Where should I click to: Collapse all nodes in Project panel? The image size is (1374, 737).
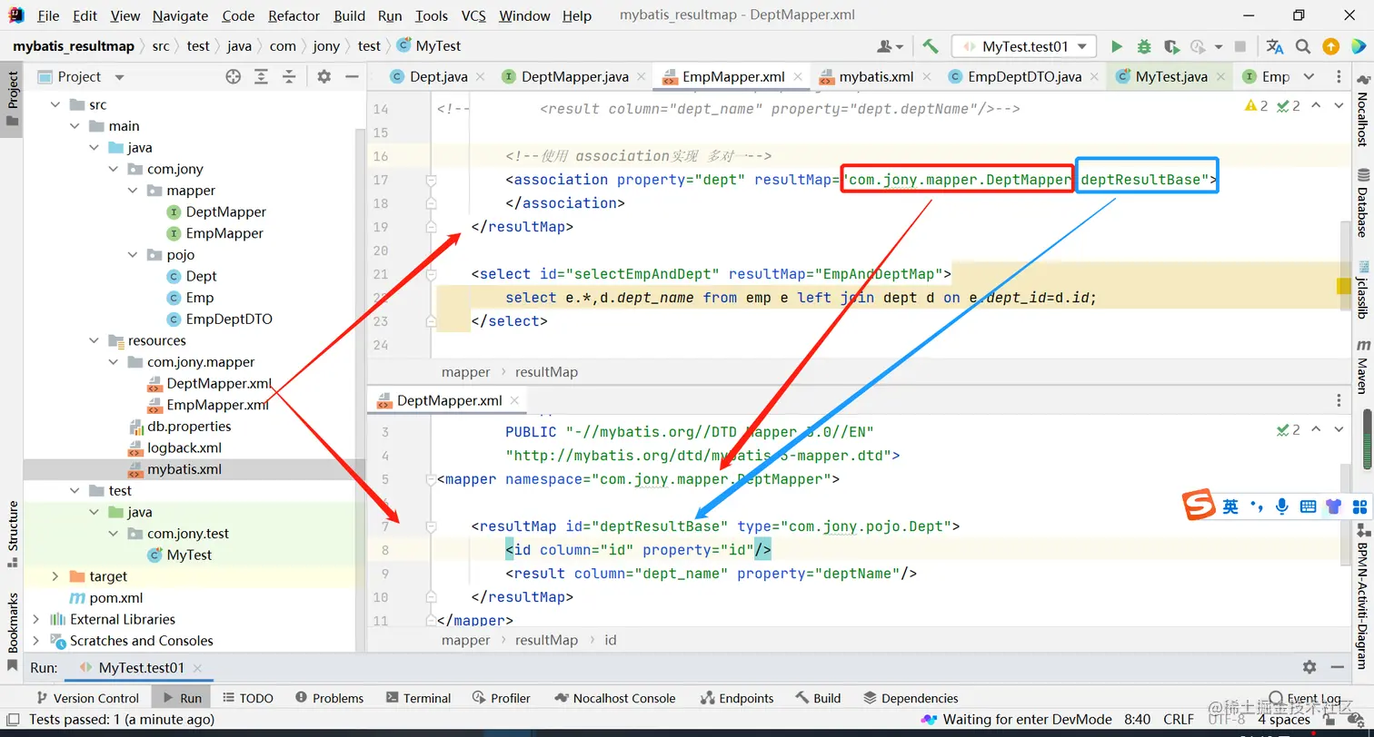pos(289,77)
